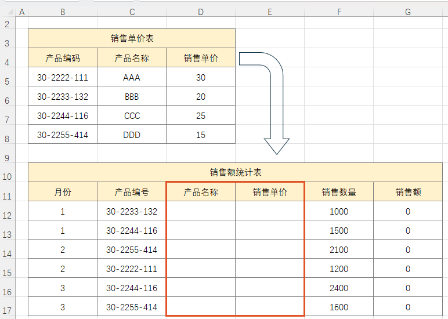
Task: Select row 9 header
Action: click(x=8, y=153)
